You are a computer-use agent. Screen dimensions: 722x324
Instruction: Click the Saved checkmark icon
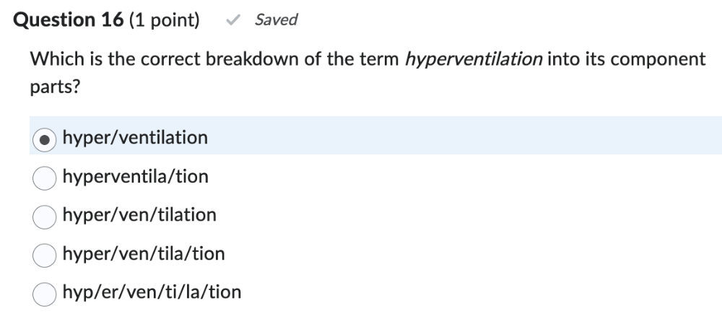232,20
